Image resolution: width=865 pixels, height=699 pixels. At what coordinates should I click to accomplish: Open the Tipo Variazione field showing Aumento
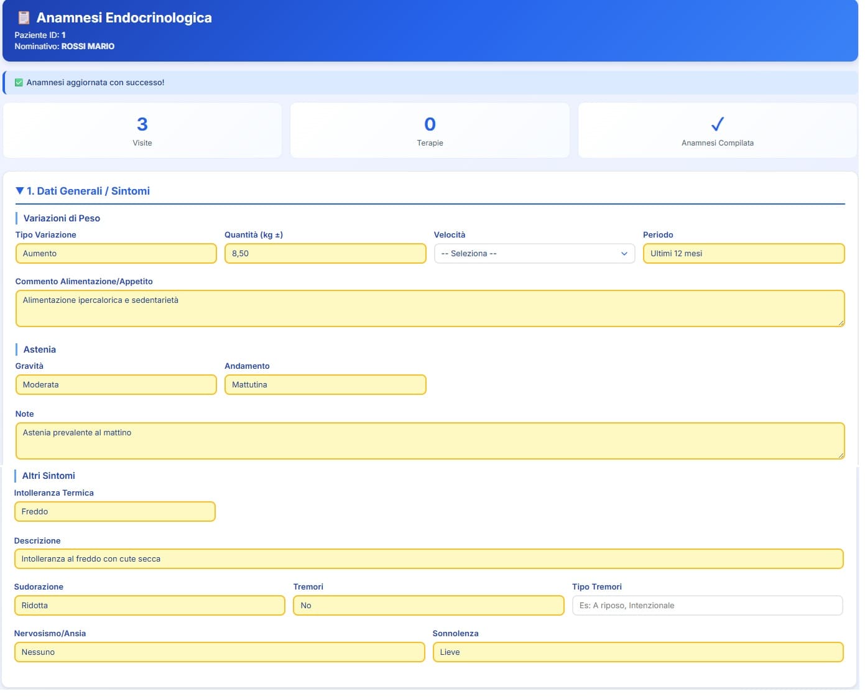116,254
